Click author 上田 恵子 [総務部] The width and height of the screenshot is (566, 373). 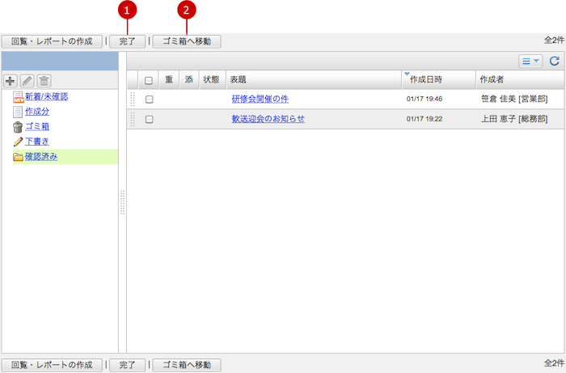514,119
